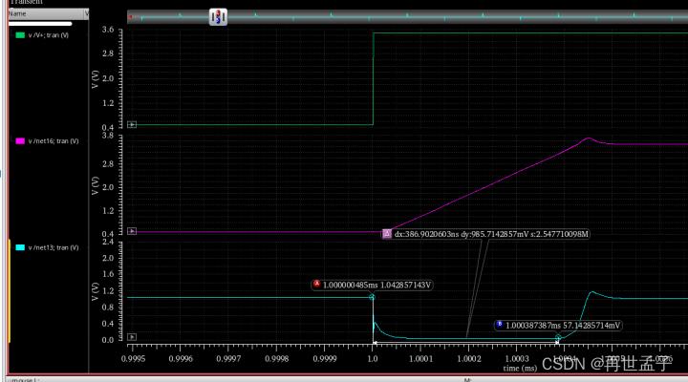Click the green v/V+ trace color swatch
This screenshot has height=382, width=688.
coord(20,35)
